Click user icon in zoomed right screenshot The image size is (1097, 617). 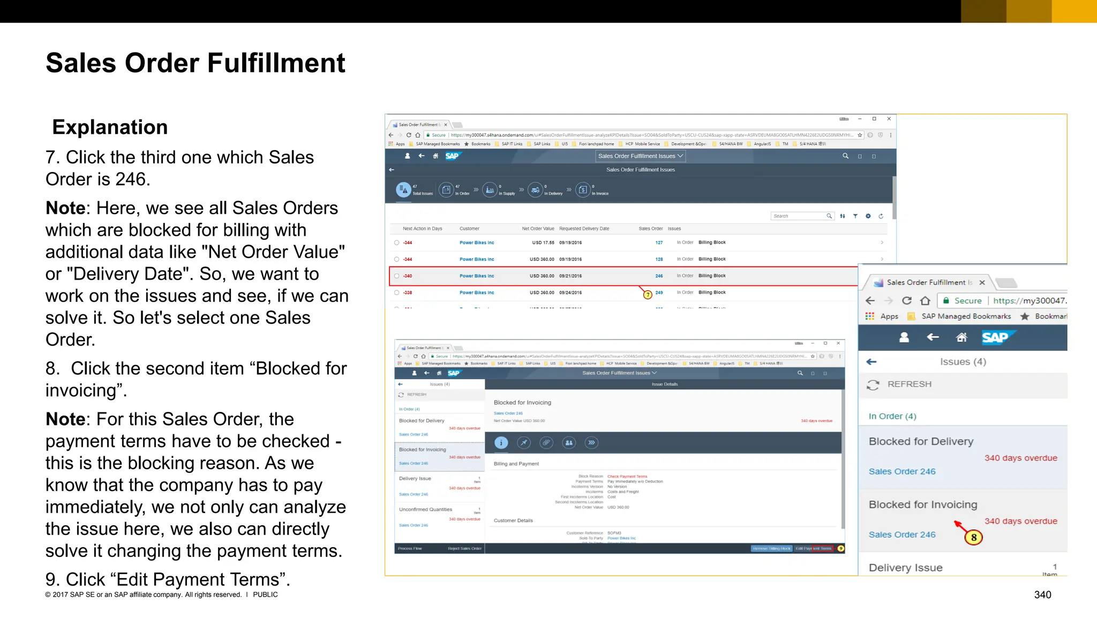point(904,337)
